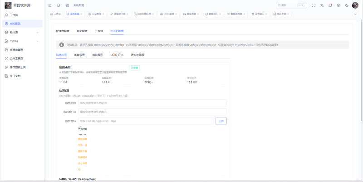The height and width of the screenshot is (182, 363).
Task: Open the user avatar menu top right
Action: [355, 5]
